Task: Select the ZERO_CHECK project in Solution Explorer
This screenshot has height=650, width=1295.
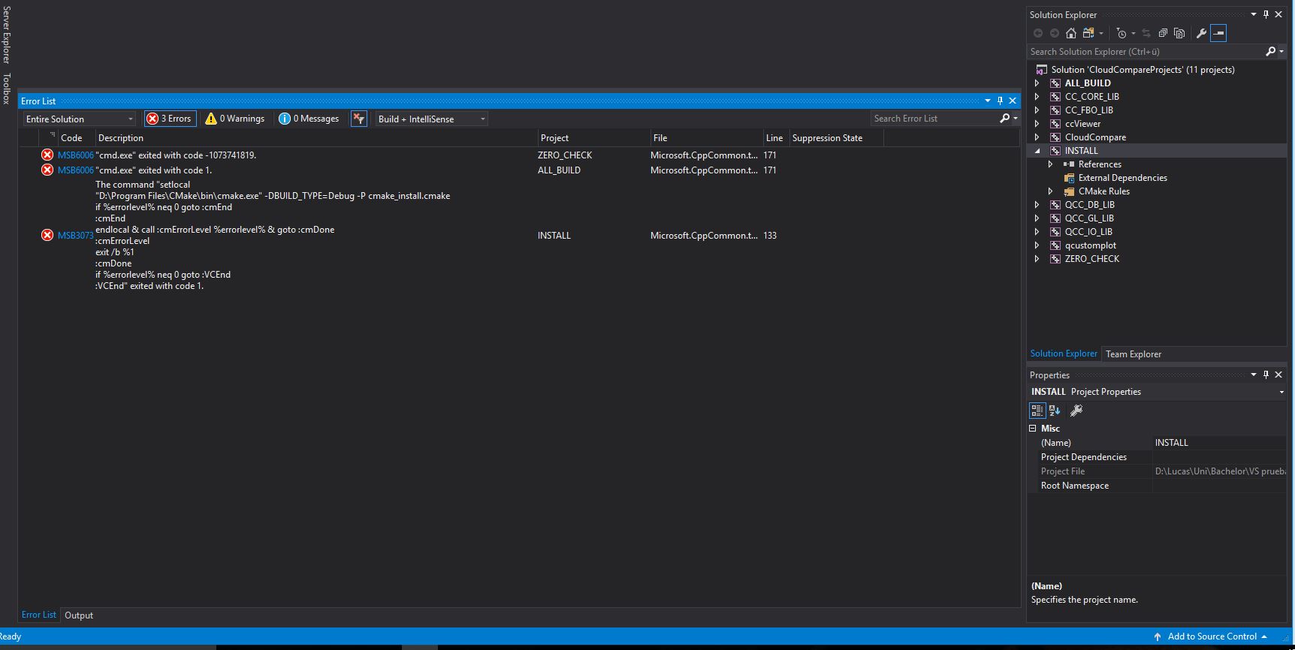Action: point(1091,259)
